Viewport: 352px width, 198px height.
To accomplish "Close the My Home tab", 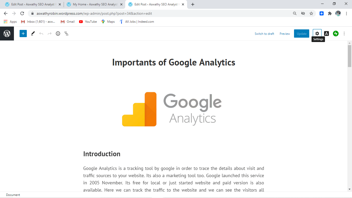I will point(121,4).
